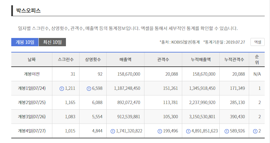Click info icon beside 6,598 showings
Screen dimensions: 270x143
[x=89, y=89]
